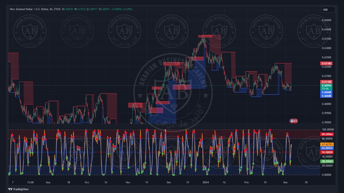
Task: Click the 0.63500 price axis label
Action: coord(326,39)
